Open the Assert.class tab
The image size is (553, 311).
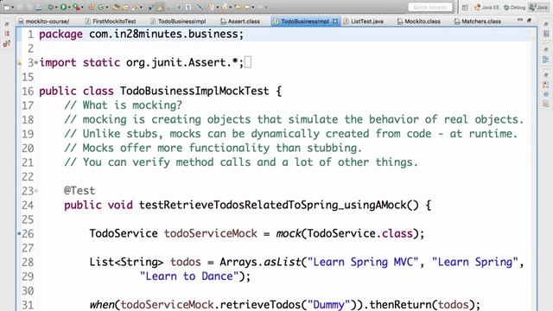click(240, 21)
